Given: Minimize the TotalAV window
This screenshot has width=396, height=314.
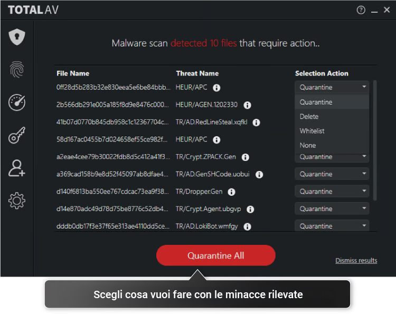Looking at the screenshot, I should tap(374, 12).
